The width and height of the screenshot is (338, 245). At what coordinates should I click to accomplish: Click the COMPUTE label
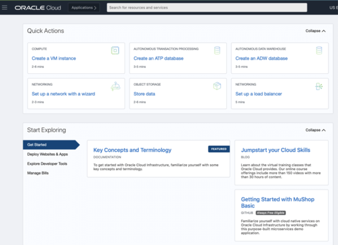point(39,49)
